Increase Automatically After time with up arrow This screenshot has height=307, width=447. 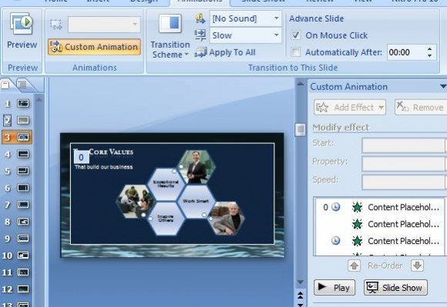pos(429,49)
